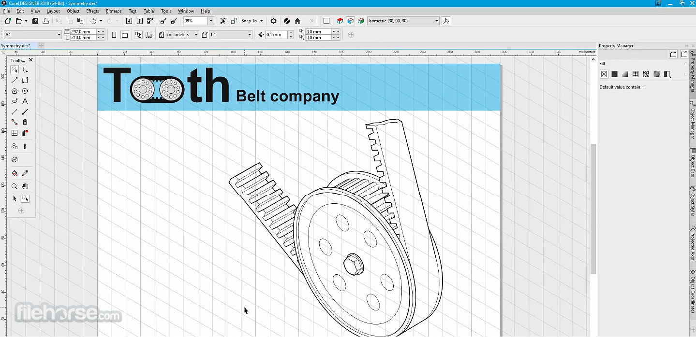The image size is (696, 337).
Task: Select the Zoom magnifier tool
Action: (x=15, y=186)
